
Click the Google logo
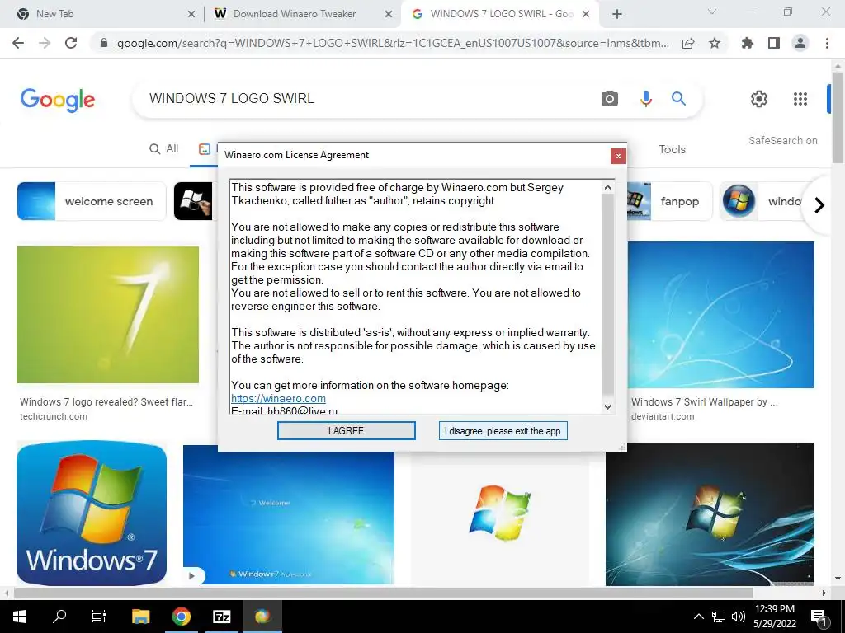tap(58, 100)
